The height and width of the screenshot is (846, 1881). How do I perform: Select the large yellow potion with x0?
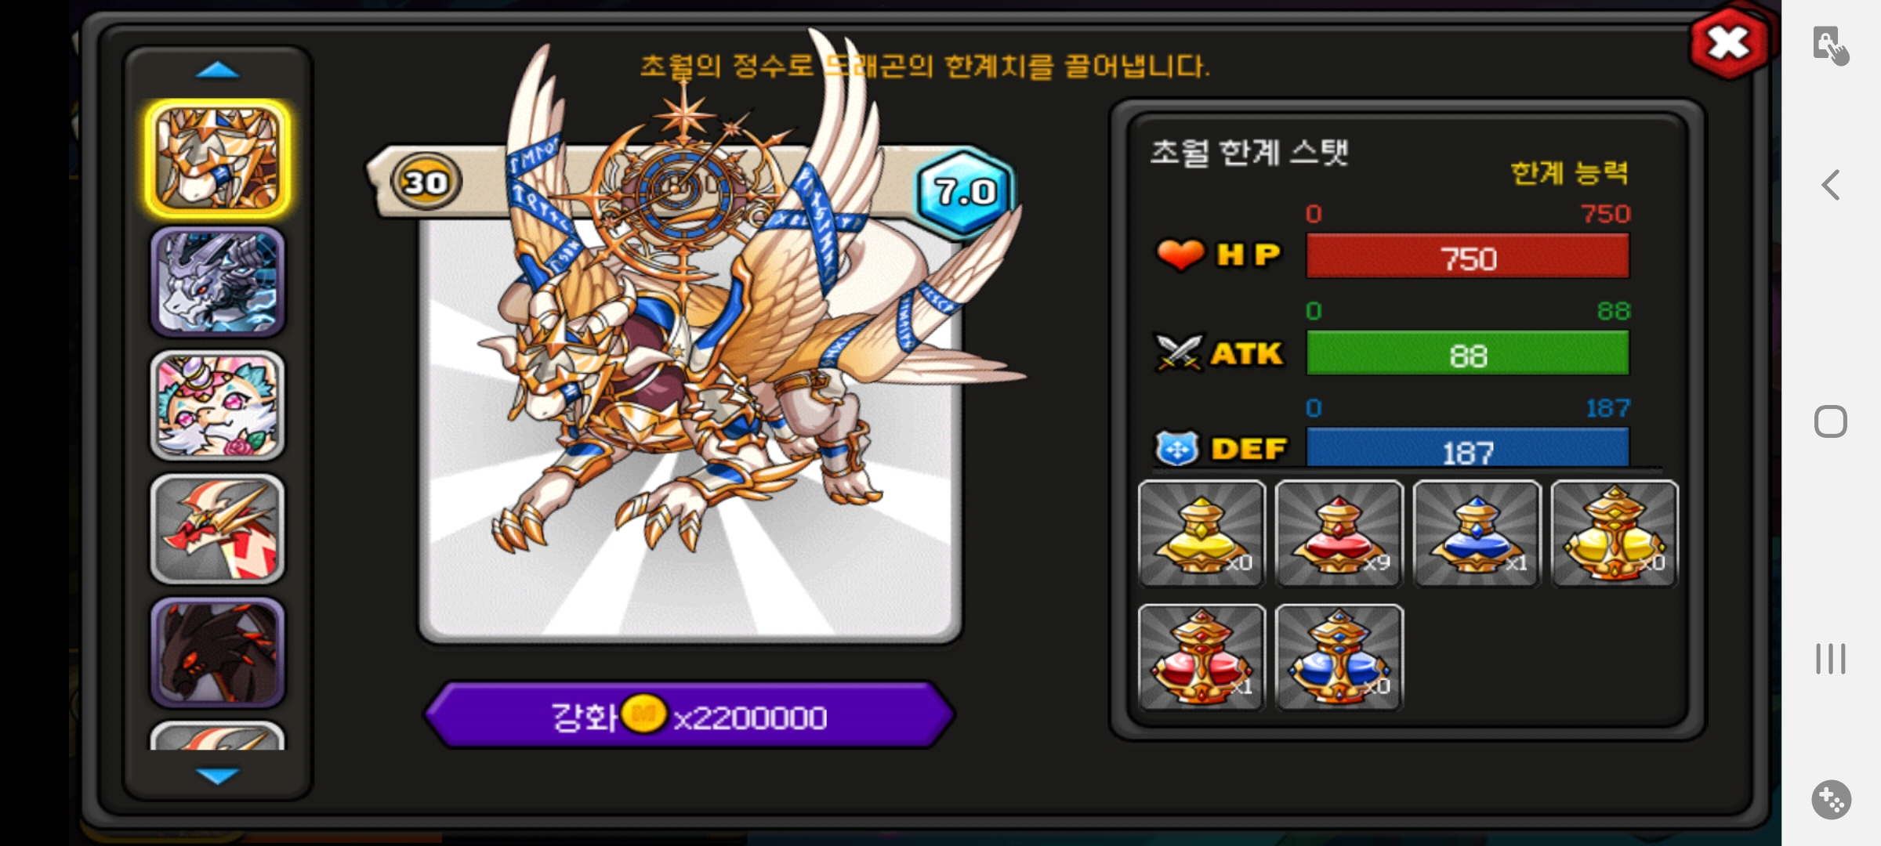coord(1615,533)
